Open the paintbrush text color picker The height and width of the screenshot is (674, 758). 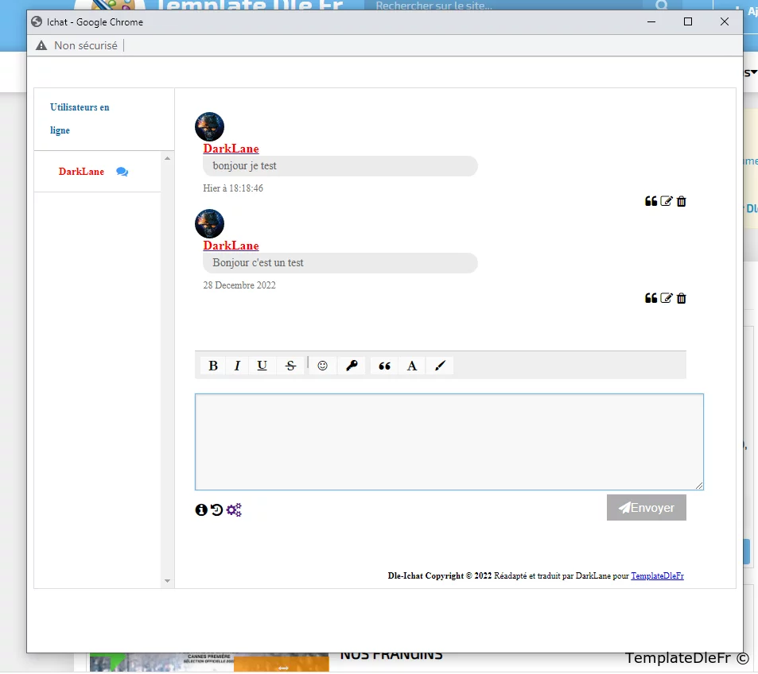pos(441,366)
